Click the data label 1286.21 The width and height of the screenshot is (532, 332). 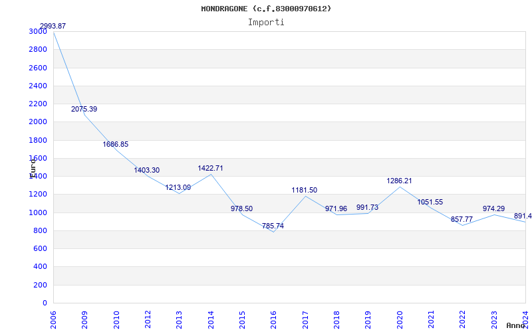click(x=400, y=181)
